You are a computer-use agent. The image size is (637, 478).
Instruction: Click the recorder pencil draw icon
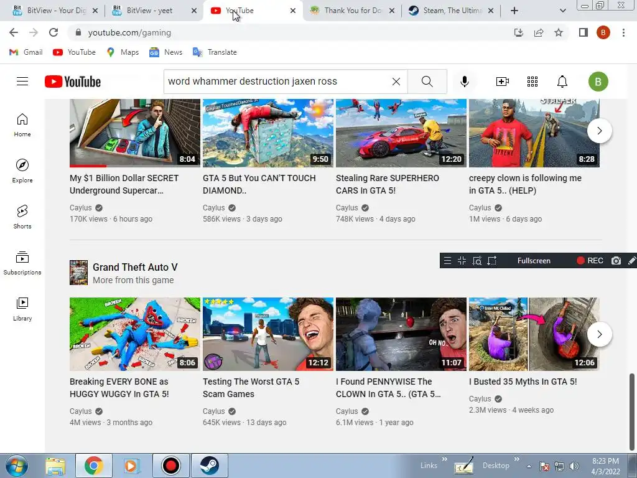631,261
